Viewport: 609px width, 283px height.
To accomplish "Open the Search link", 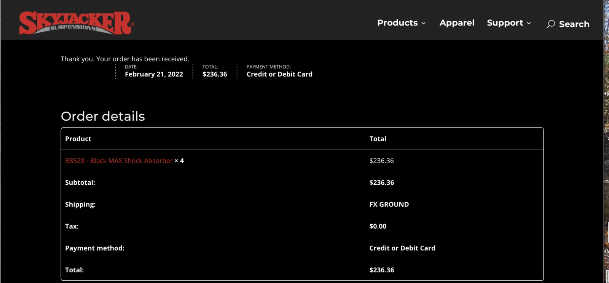I will [x=574, y=24].
